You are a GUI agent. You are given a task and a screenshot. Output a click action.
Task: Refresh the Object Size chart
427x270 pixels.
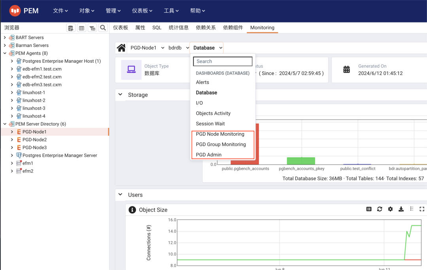pos(380,209)
